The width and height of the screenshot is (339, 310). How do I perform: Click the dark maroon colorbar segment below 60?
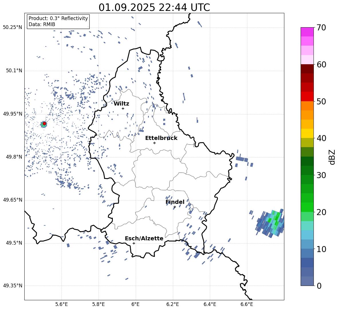[x=307, y=69]
